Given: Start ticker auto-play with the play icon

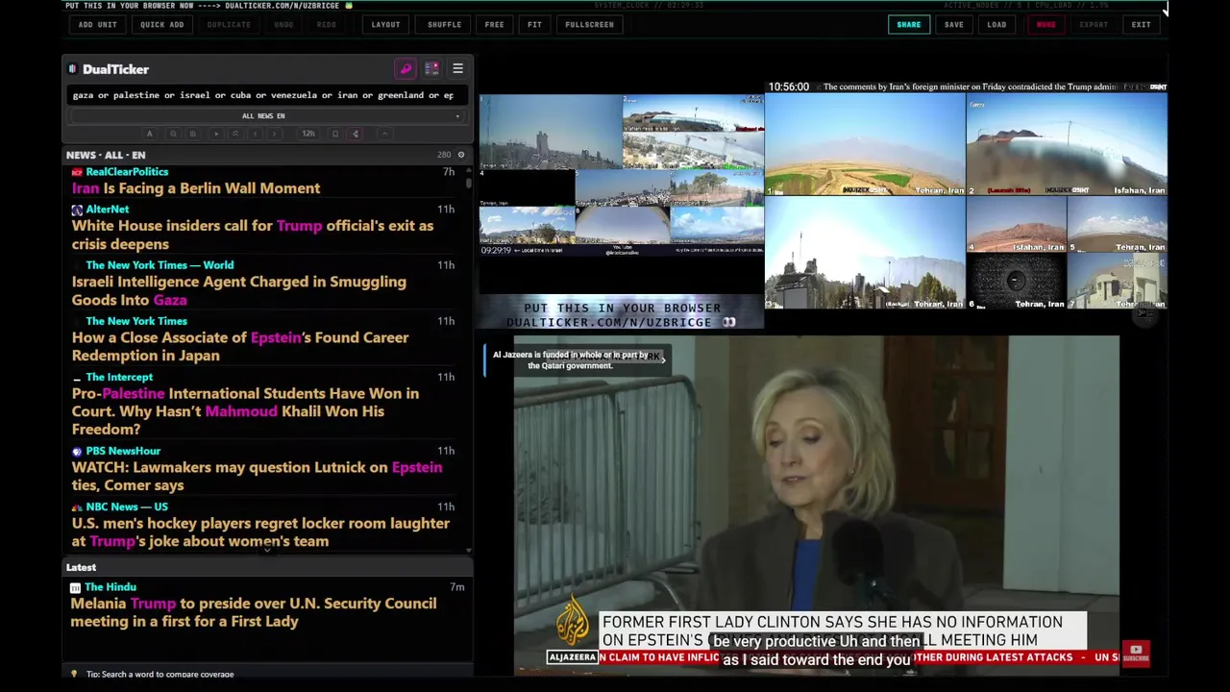Looking at the screenshot, I should pyautogui.click(x=216, y=134).
